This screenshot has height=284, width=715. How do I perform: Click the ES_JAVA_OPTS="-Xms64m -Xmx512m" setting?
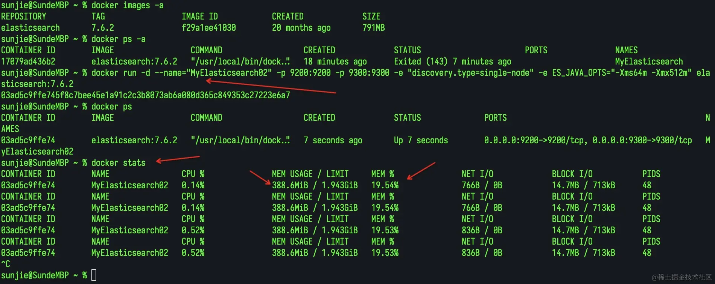pyautogui.click(x=622, y=73)
